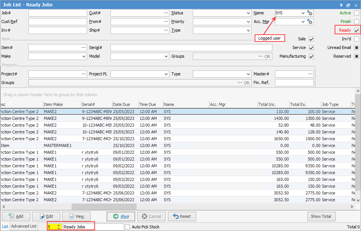Click the gear icon beside Acc. Mgr field
The height and width of the screenshot is (231, 361).
pos(310,22)
